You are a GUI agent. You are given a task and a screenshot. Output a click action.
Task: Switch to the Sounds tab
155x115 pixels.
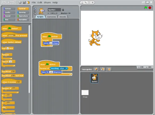point(63,17)
